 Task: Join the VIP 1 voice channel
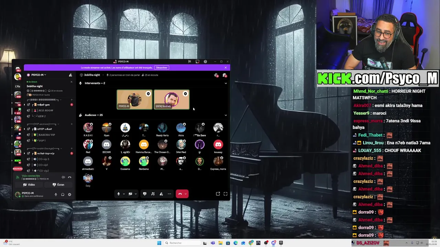click(50, 141)
